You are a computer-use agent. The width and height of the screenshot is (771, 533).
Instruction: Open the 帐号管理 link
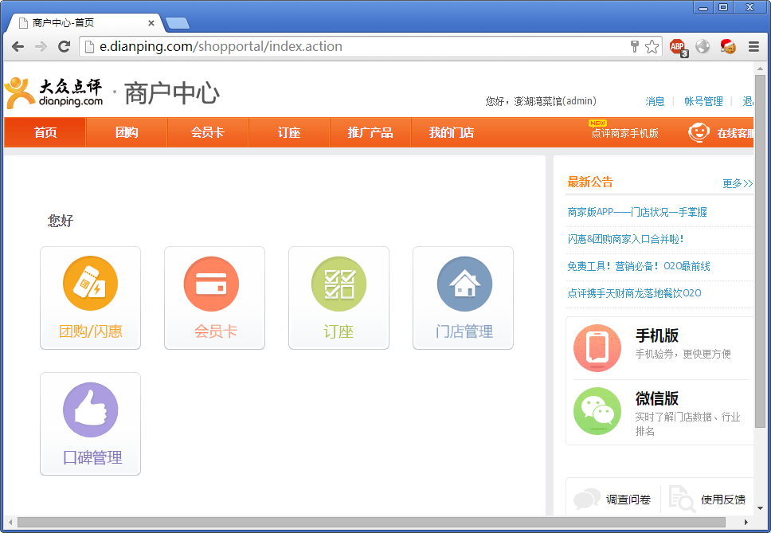703,101
